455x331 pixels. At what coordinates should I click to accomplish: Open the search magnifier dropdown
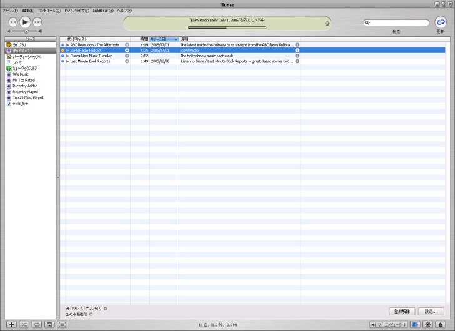(367, 22)
